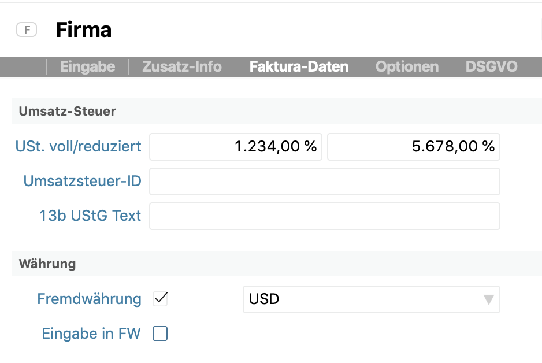Viewport: 542px width, 363px height.
Task: Click the Umsatzsteuer-ID label
Action: coord(82,181)
